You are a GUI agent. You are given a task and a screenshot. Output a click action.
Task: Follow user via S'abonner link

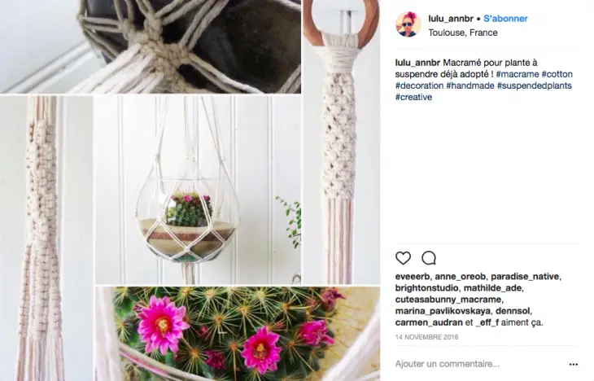point(505,19)
